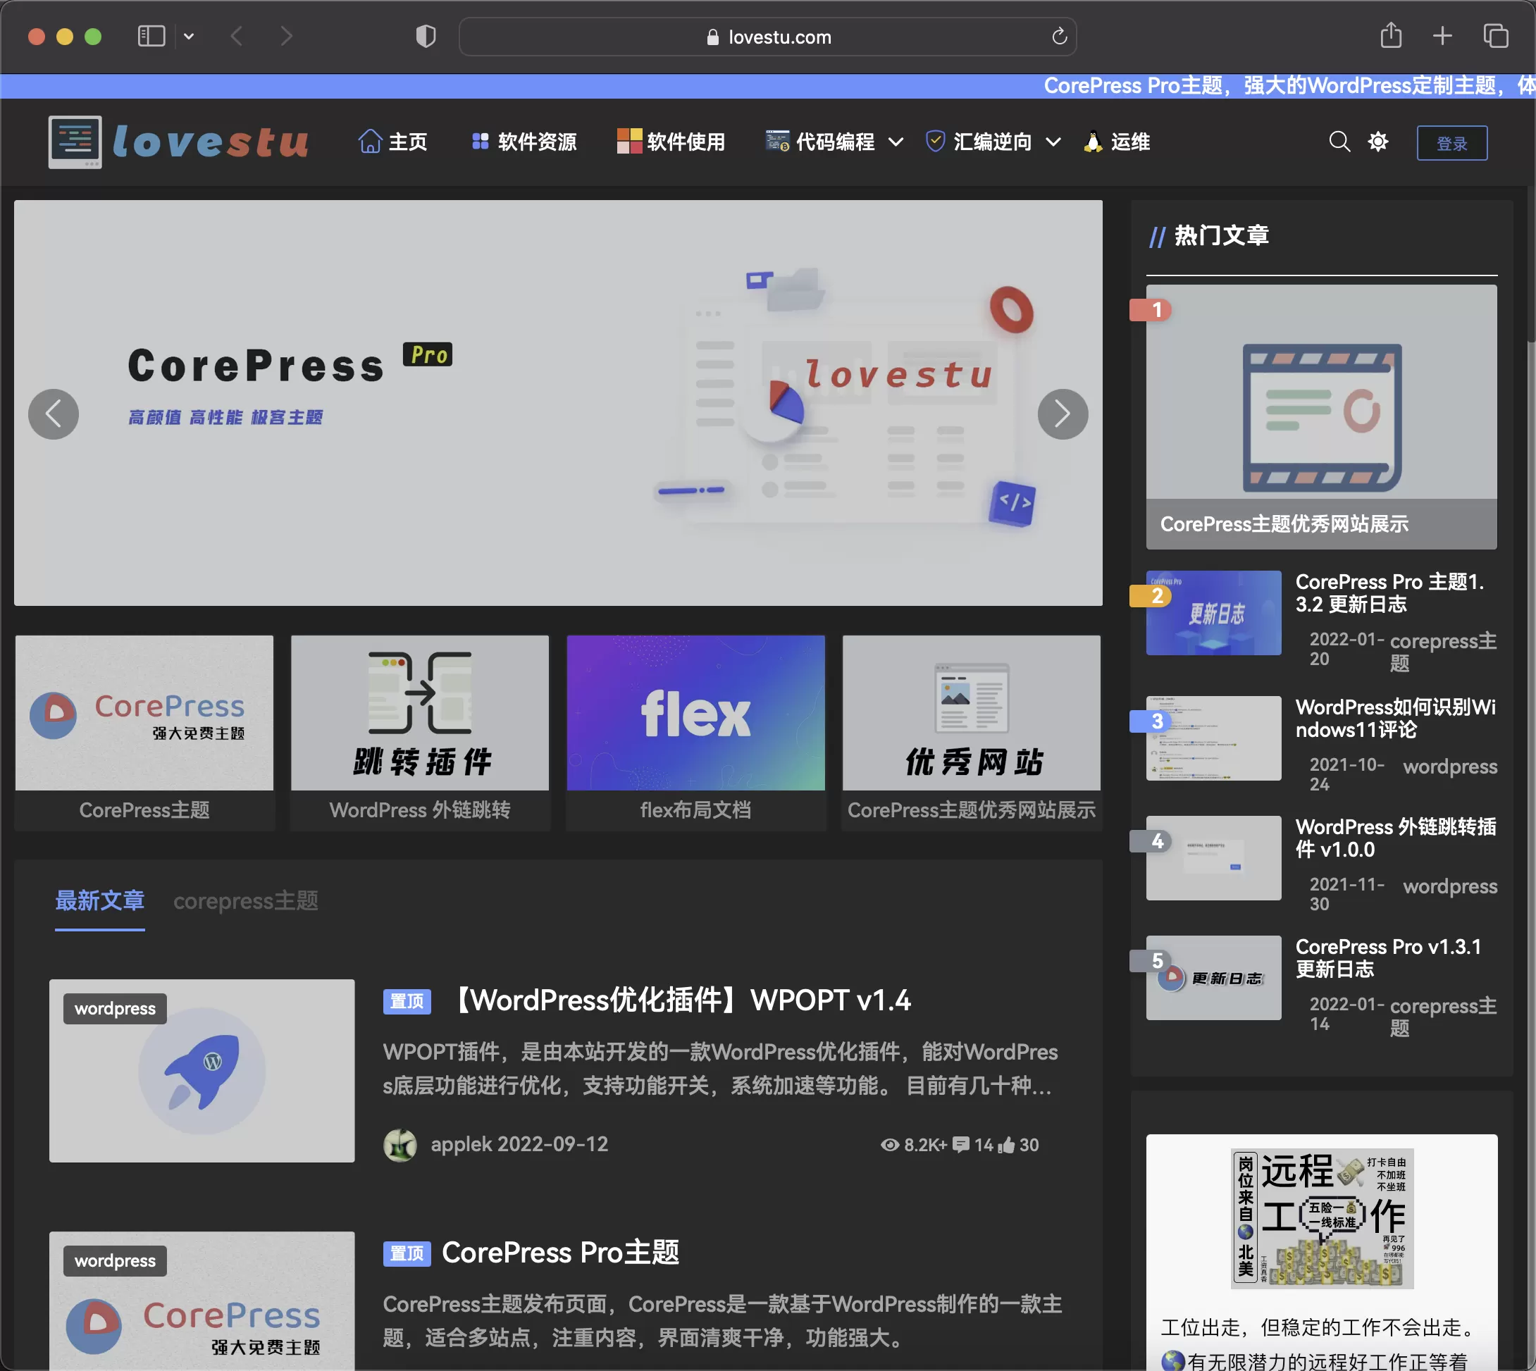Viewport: 1536px width, 1371px height.
Task: Focus the lovestu.com address bar
Action: 767,37
